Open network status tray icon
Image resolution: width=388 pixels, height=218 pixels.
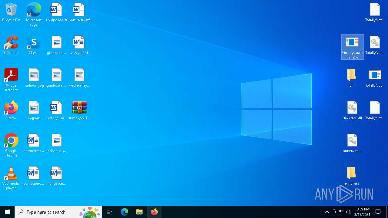click(x=342, y=212)
